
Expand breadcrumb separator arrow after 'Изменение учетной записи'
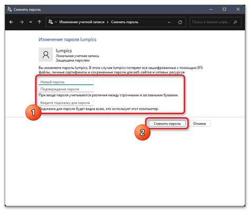click(108, 22)
